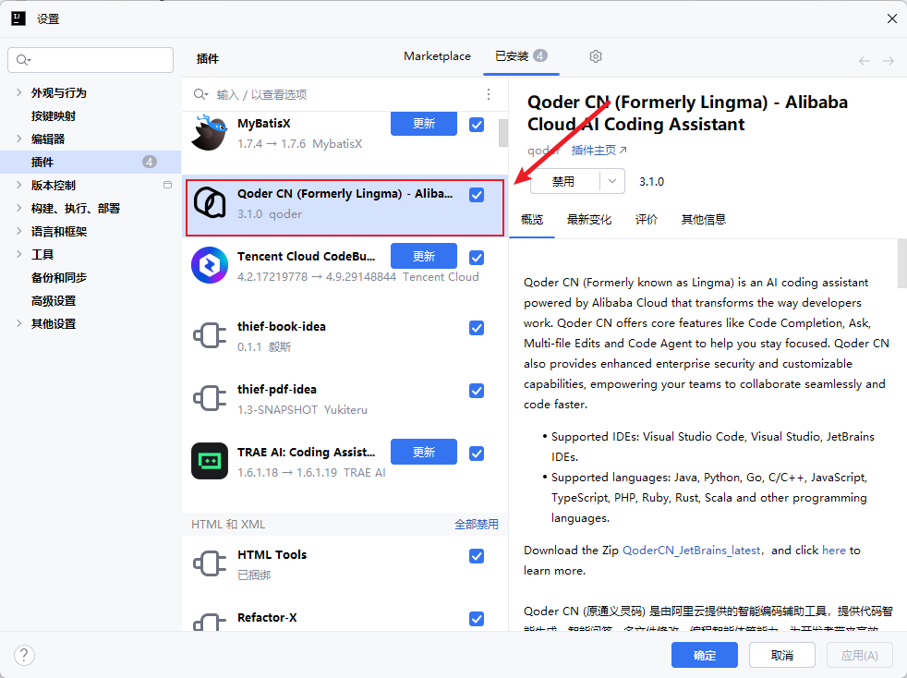
Task: Click the Qoder CN plugin logo icon
Action: [210, 202]
